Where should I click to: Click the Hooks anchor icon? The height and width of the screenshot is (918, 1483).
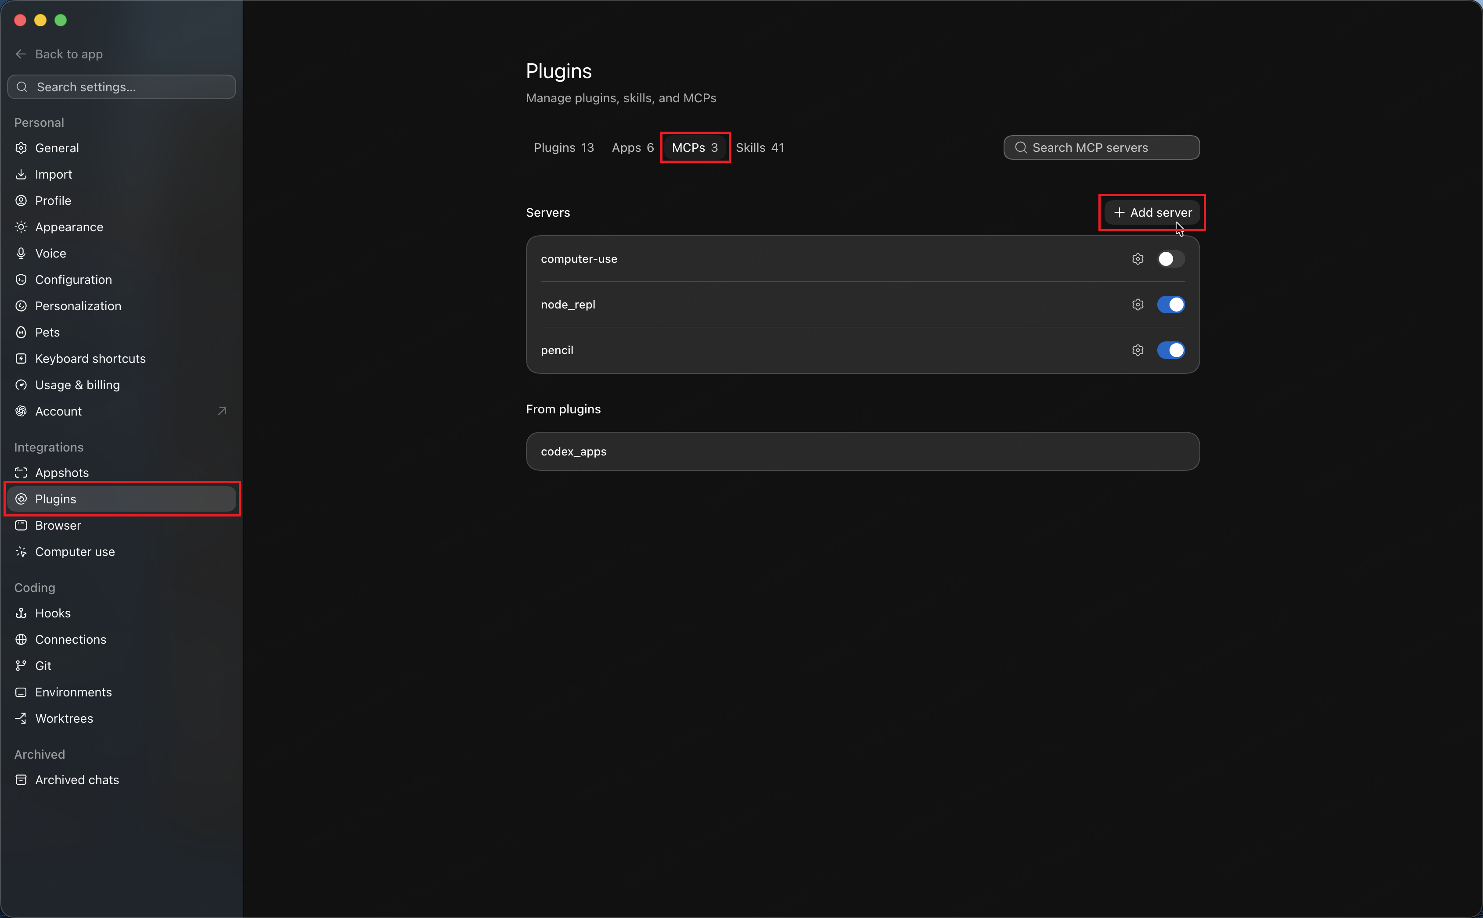[x=21, y=613]
